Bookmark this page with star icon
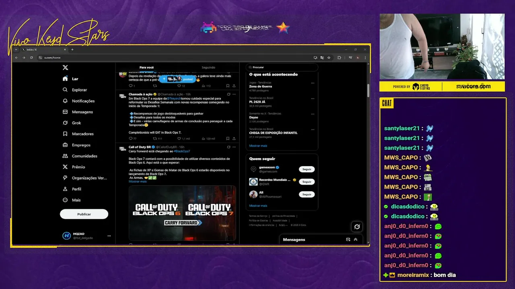Screen dimensions: 515x289 point(329,58)
